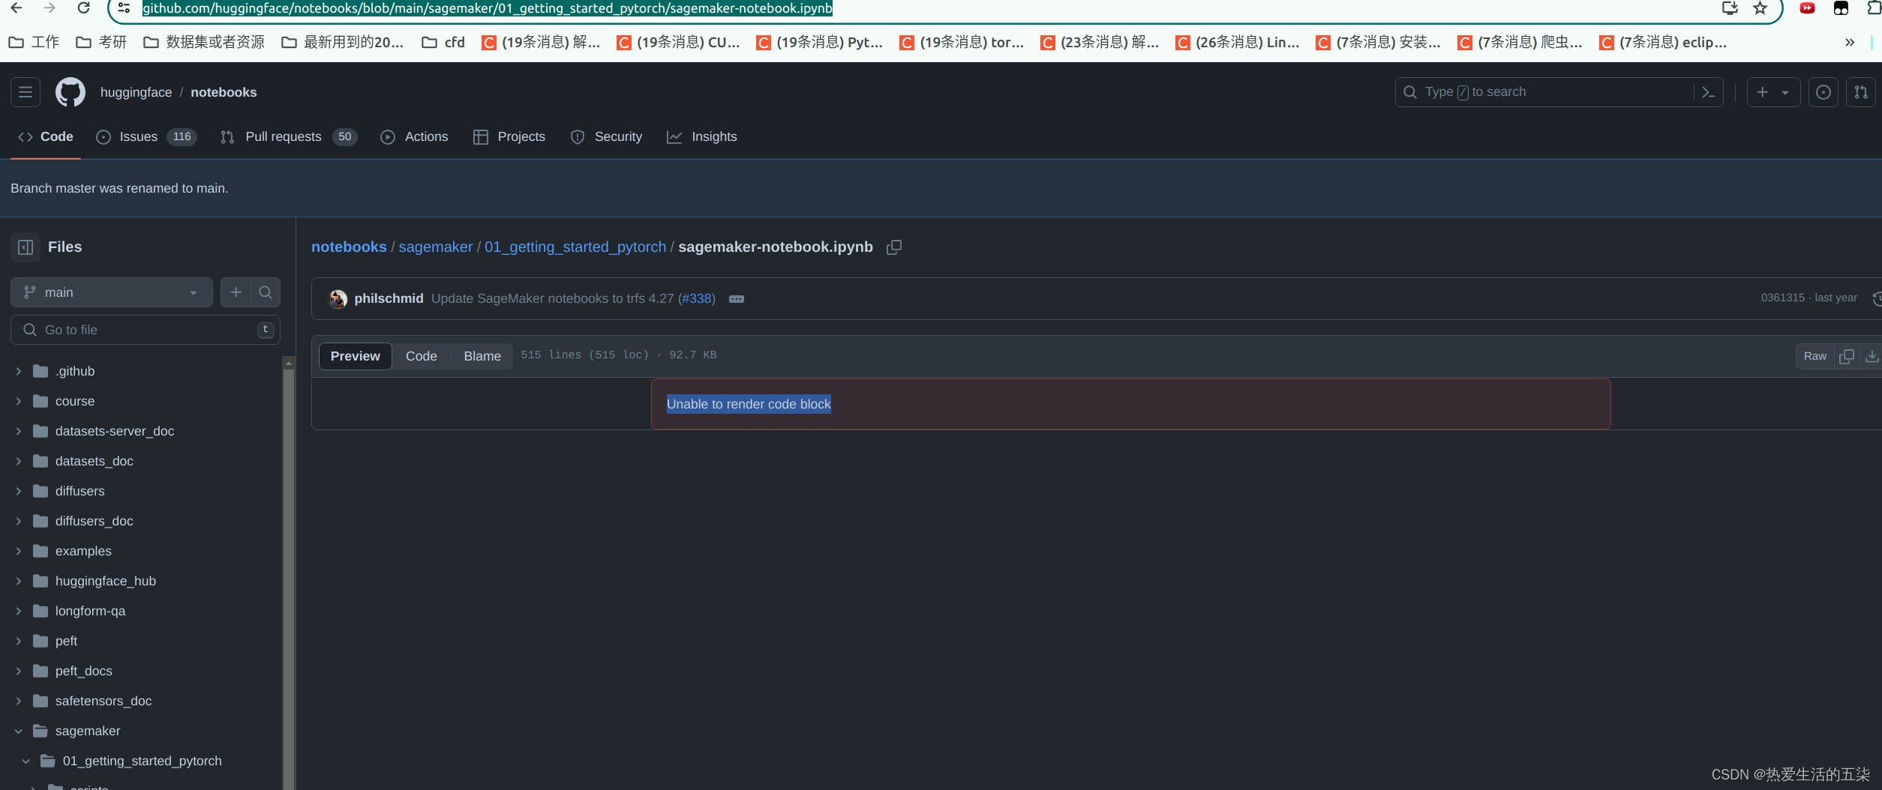Open the command palette icon in the search bar
Screen dimensions: 1882x790
[x=1708, y=92]
